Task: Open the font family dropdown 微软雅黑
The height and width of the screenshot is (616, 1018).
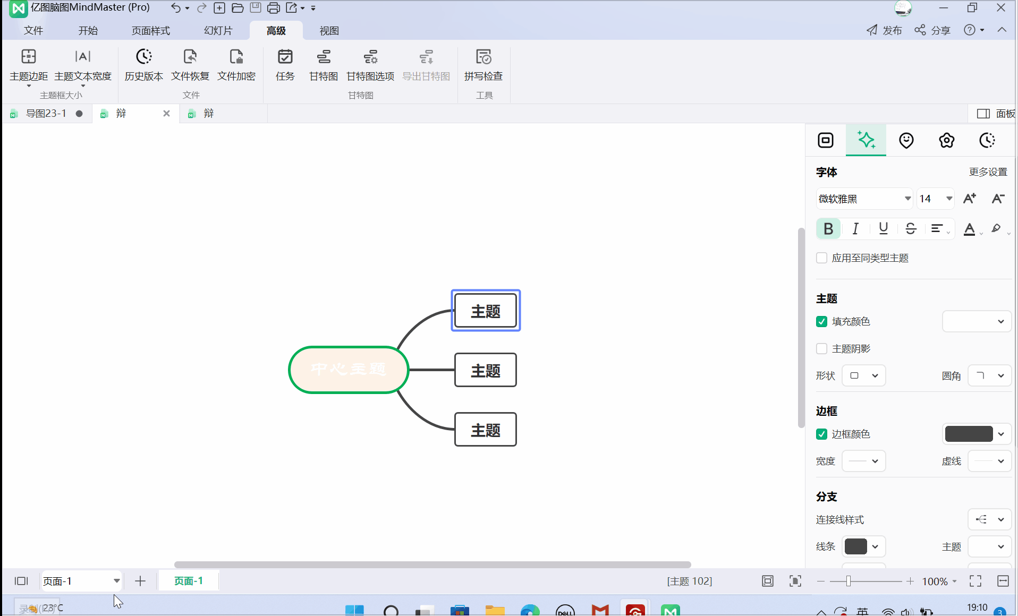Action: 864,199
